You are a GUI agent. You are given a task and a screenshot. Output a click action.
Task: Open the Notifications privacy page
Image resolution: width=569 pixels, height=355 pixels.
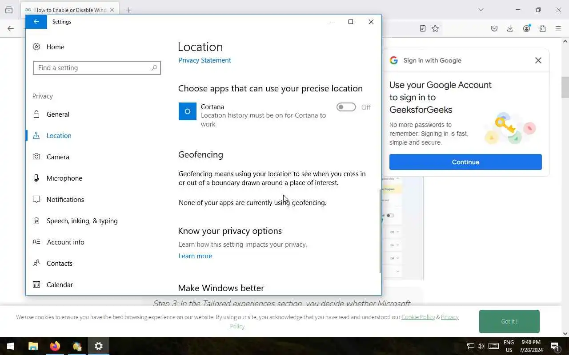click(65, 199)
